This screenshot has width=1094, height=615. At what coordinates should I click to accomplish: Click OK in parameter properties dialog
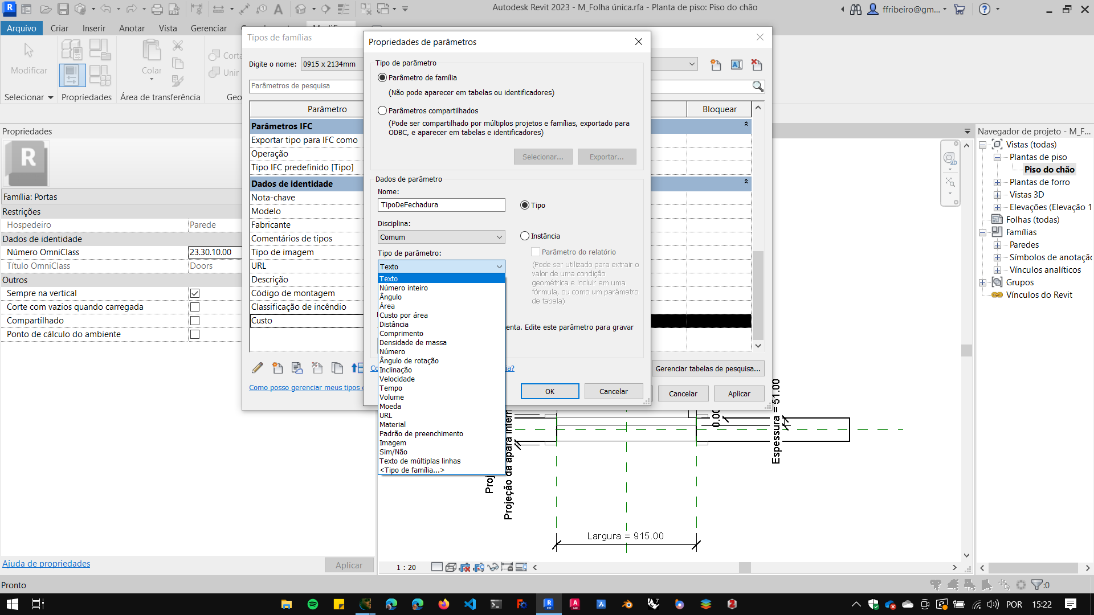click(x=549, y=391)
